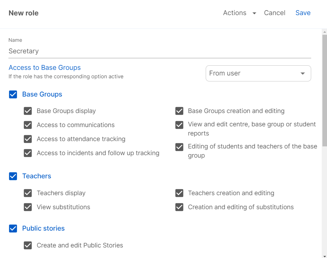Click the vertical scrollbar thumb
This screenshot has height=258, width=327.
pyautogui.click(x=325, y=88)
